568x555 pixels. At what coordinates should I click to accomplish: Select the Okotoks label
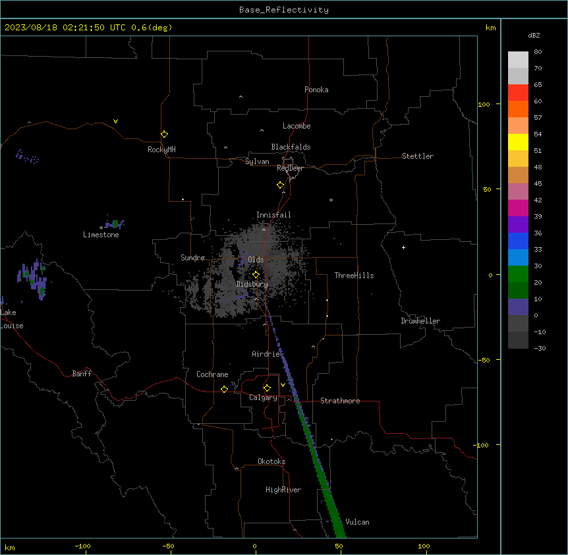point(271,461)
